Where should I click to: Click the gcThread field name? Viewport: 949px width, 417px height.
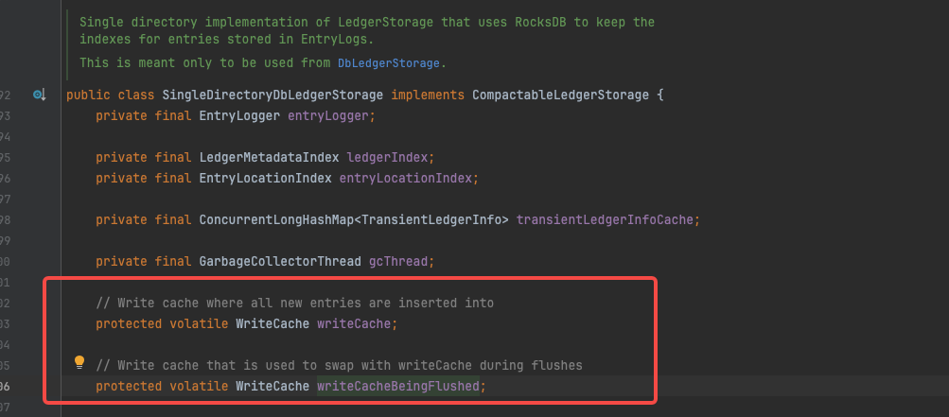coord(398,262)
